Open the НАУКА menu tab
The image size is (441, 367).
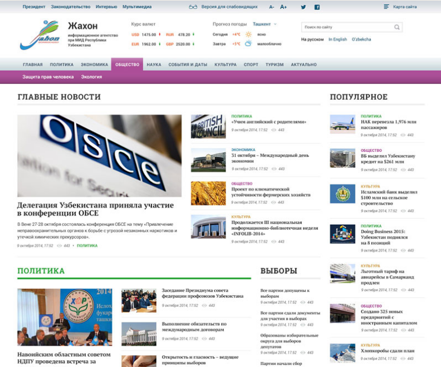click(154, 65)
